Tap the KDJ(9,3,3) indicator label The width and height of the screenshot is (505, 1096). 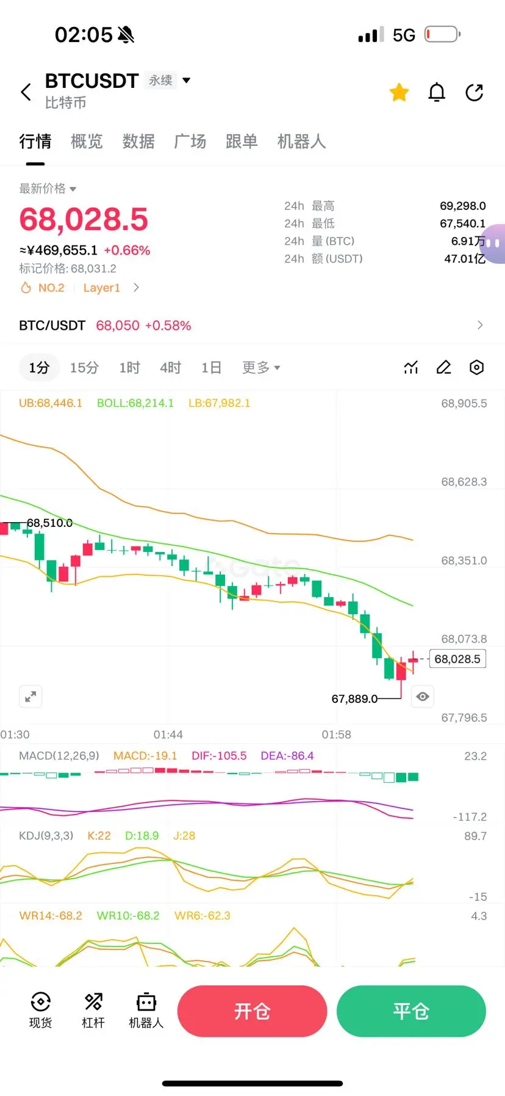tap(46, 836)
